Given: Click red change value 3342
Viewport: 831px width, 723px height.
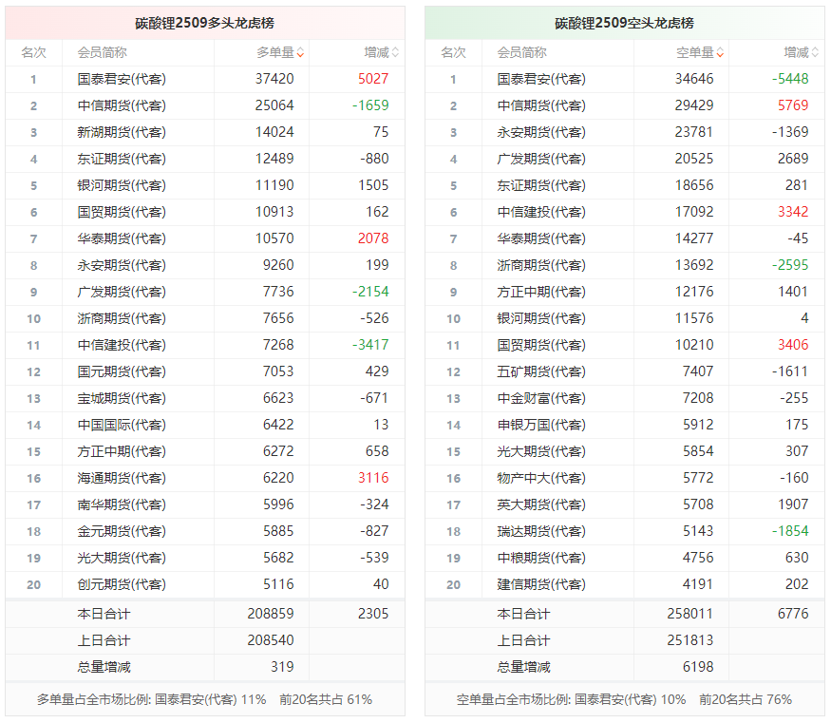Looking at the screenshot, I should 793,212.
